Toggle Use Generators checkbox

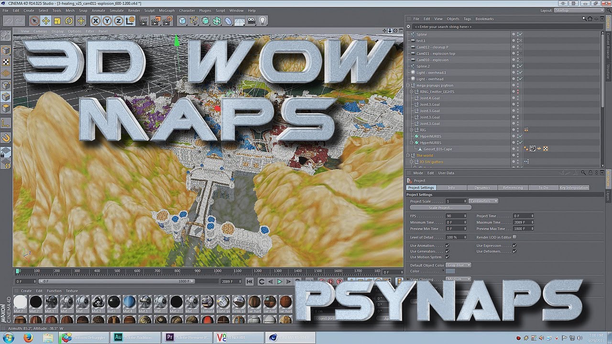(x=447, y=251)
